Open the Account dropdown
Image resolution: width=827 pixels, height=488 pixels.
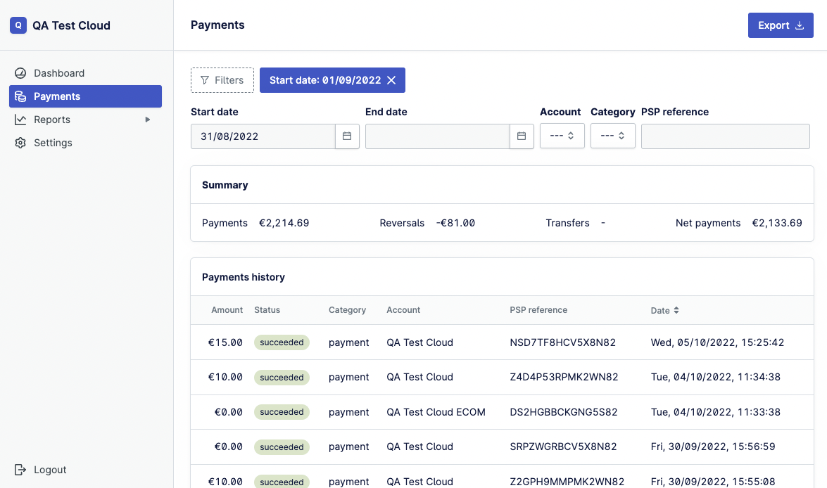(x=562, y=136)
